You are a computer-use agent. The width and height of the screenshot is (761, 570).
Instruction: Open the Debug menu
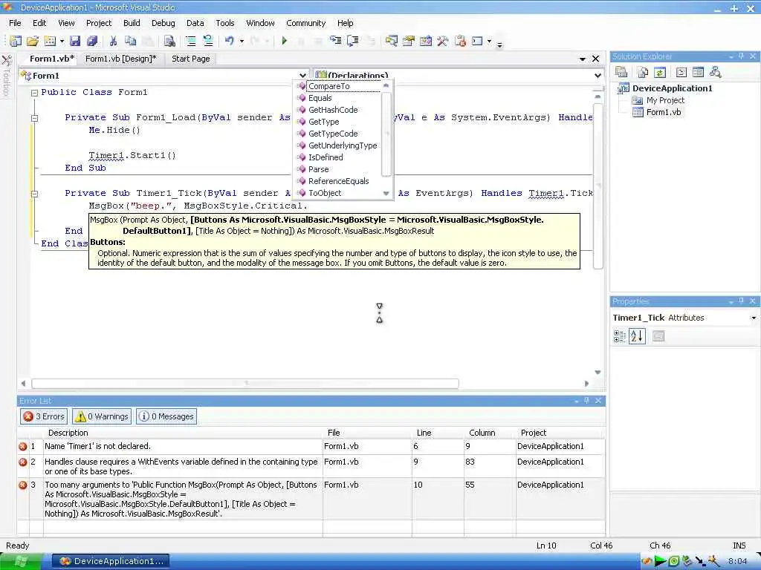(163, 23)
